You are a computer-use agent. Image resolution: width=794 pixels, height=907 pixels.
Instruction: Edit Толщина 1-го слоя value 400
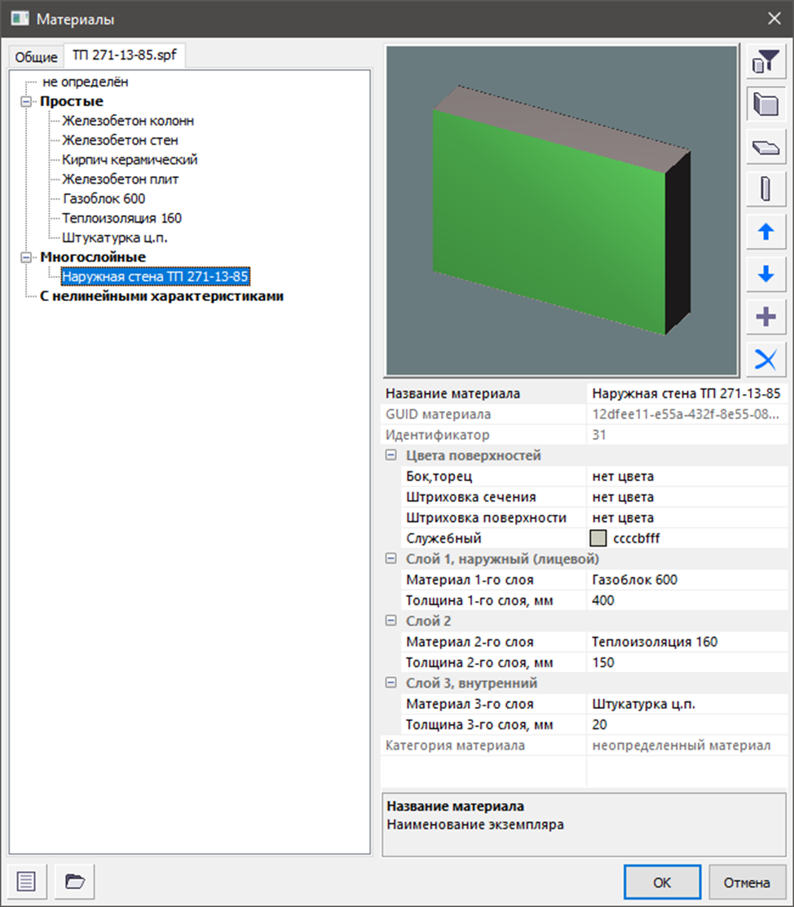(x=686, y=600)
